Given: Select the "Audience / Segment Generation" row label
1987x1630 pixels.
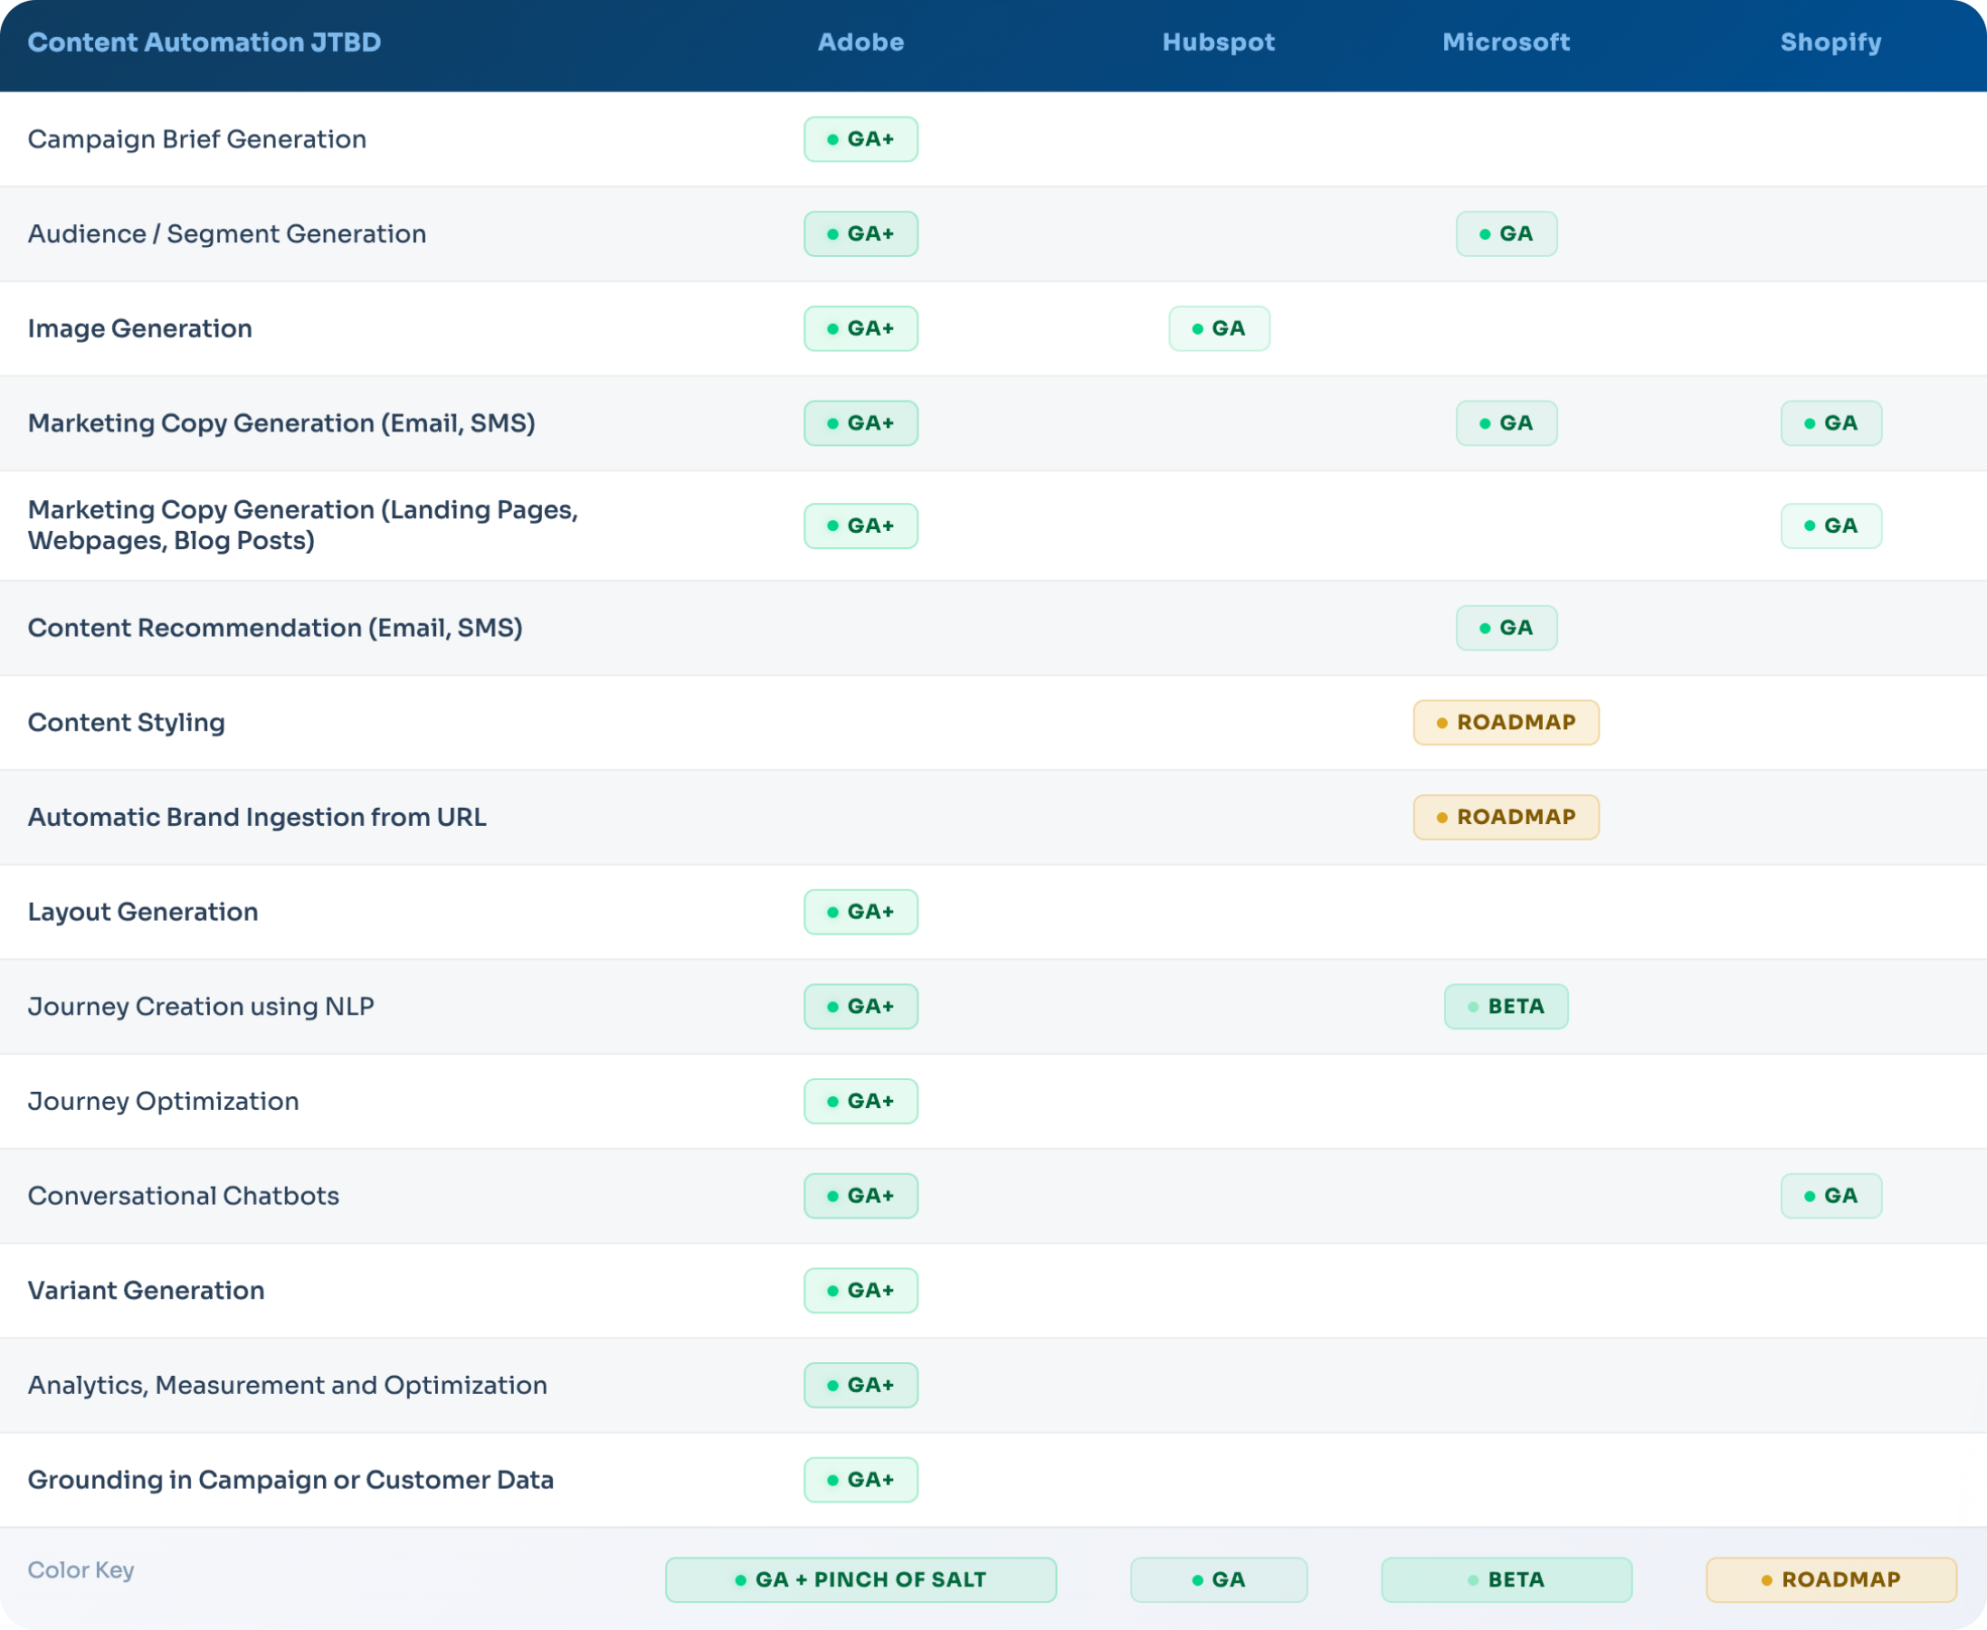Looking at the screenshot, I should [227, 233].
